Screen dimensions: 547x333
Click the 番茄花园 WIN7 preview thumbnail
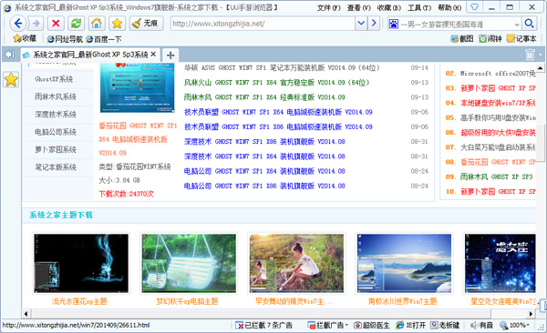(x=137, y=88)
